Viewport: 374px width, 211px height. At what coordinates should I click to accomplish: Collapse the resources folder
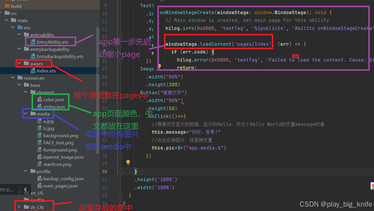pyautogui.click(x=13, y=78)
